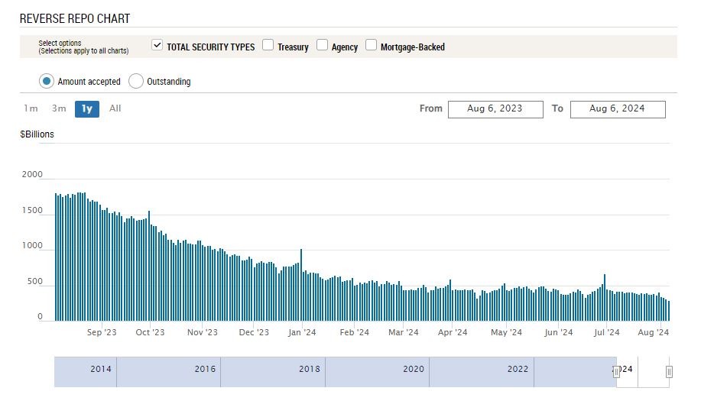Grab the left navigator handle
The height and width of the screenshot is (404, 701).
[x=616, y=372]
